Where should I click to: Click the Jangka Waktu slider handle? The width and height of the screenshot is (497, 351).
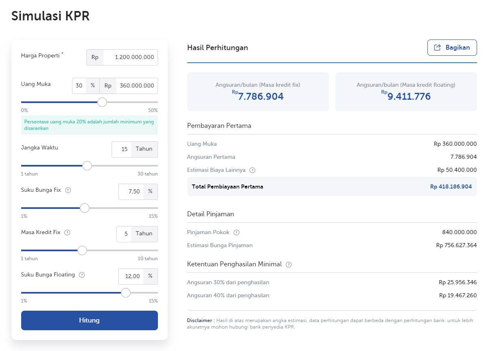click(x=87, y=166)
